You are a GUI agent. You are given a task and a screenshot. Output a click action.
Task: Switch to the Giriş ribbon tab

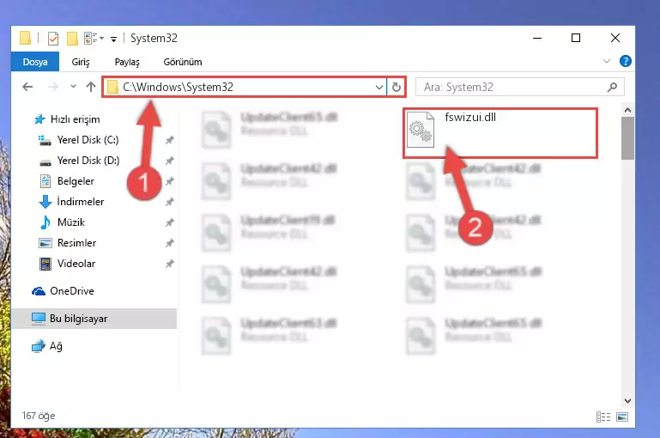[x=81, y=62]
